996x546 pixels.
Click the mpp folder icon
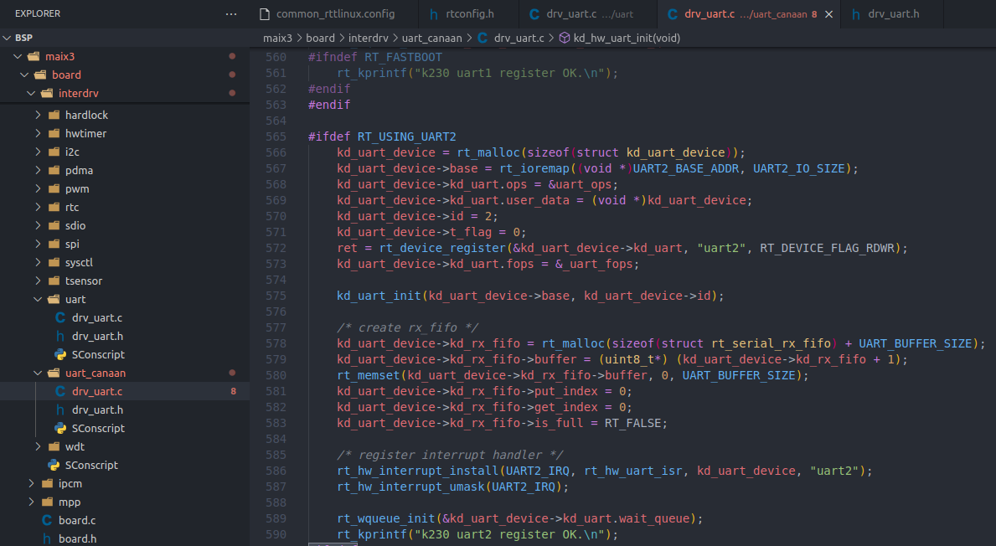coord(47,502)
